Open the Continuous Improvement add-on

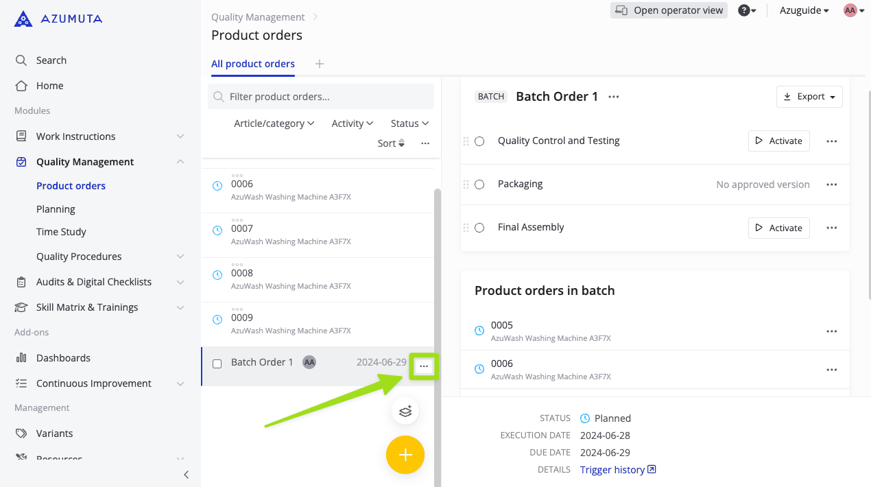[22, 383]
